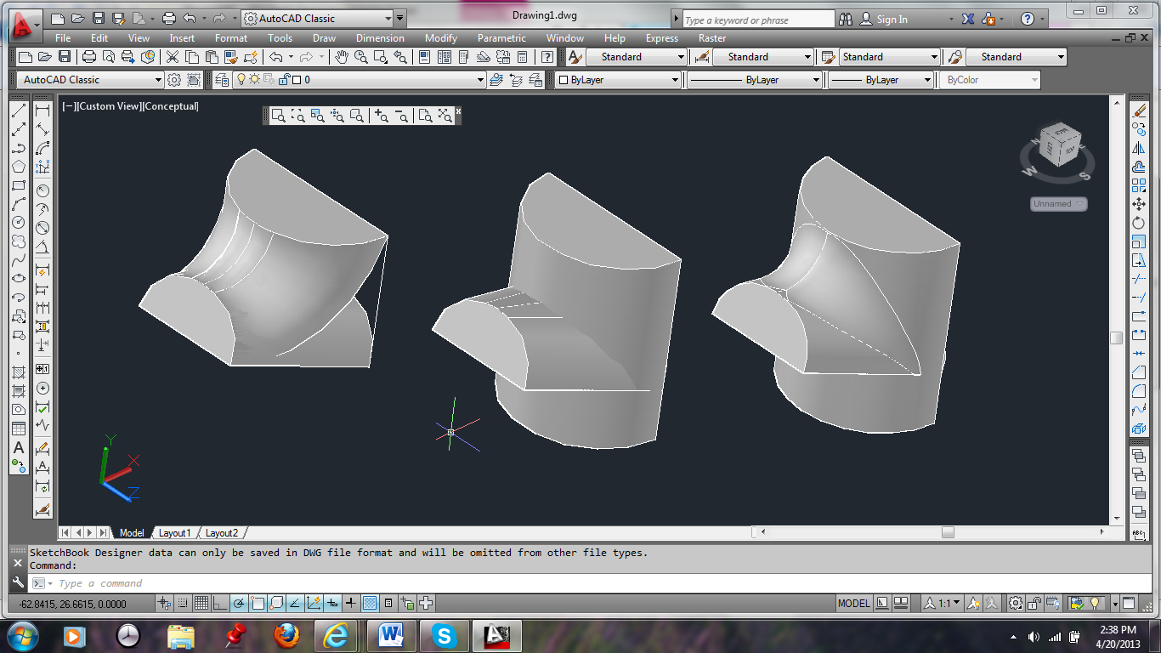Select the Move tool in Modify toolbar

(1139, 204)
